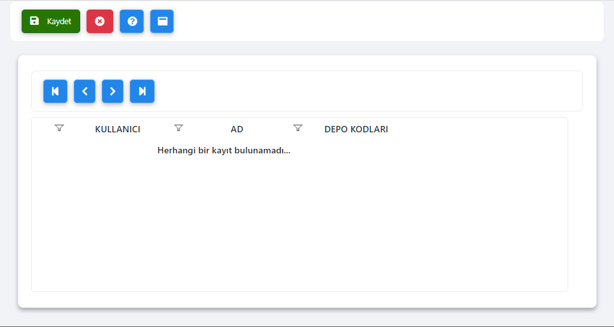Click the blue window panel icon button

[x=162, y=21]
